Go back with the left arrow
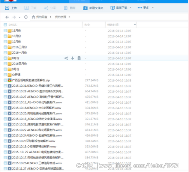This screenshot has height=172, width=189. tap(7, 17)
